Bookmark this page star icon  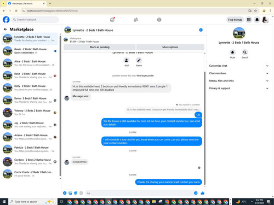pyautogui.click(x=255, y=11)
